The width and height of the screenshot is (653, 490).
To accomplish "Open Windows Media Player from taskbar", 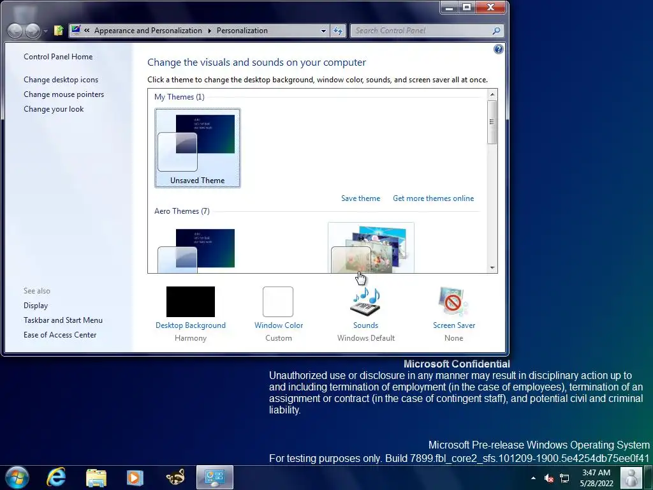I will point(135,477).
